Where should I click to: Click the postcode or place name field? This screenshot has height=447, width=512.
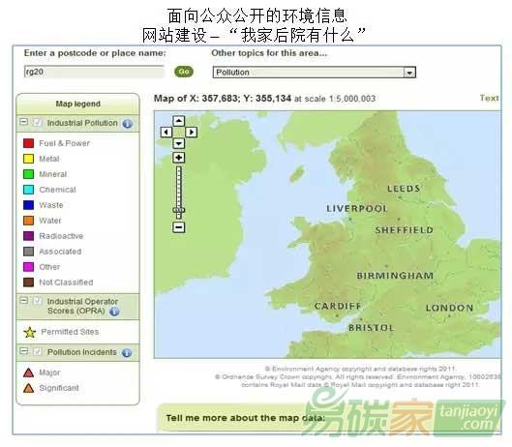[x=94, y=72]
